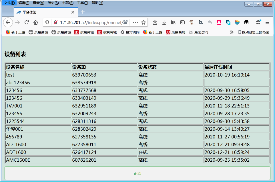
Task: Expand the hidden bookmarks overflow chevron
Action: [232, 32]
